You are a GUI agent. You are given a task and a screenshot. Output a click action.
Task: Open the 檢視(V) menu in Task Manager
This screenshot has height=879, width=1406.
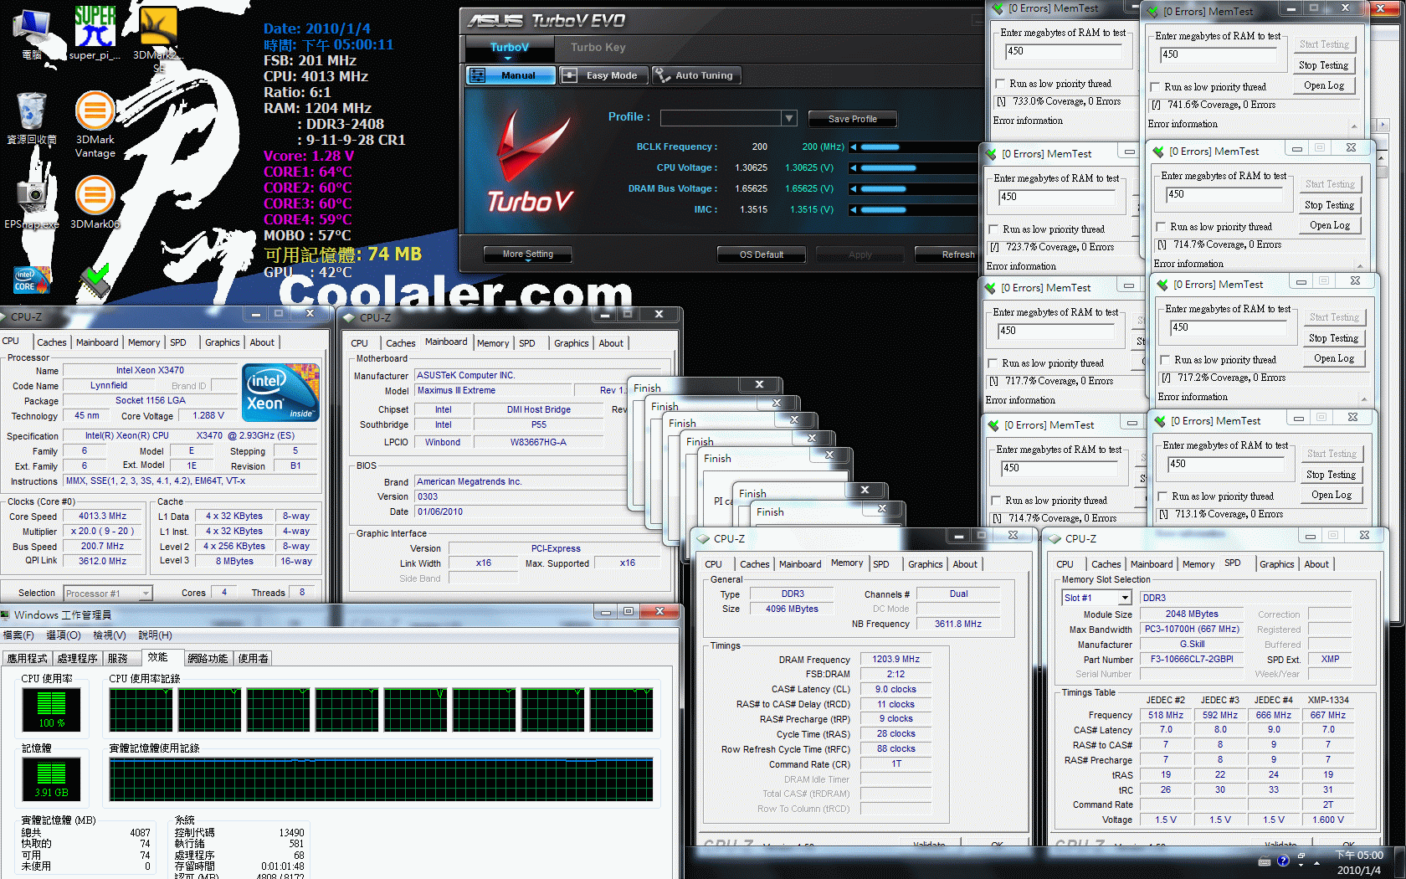pos(110,635)
